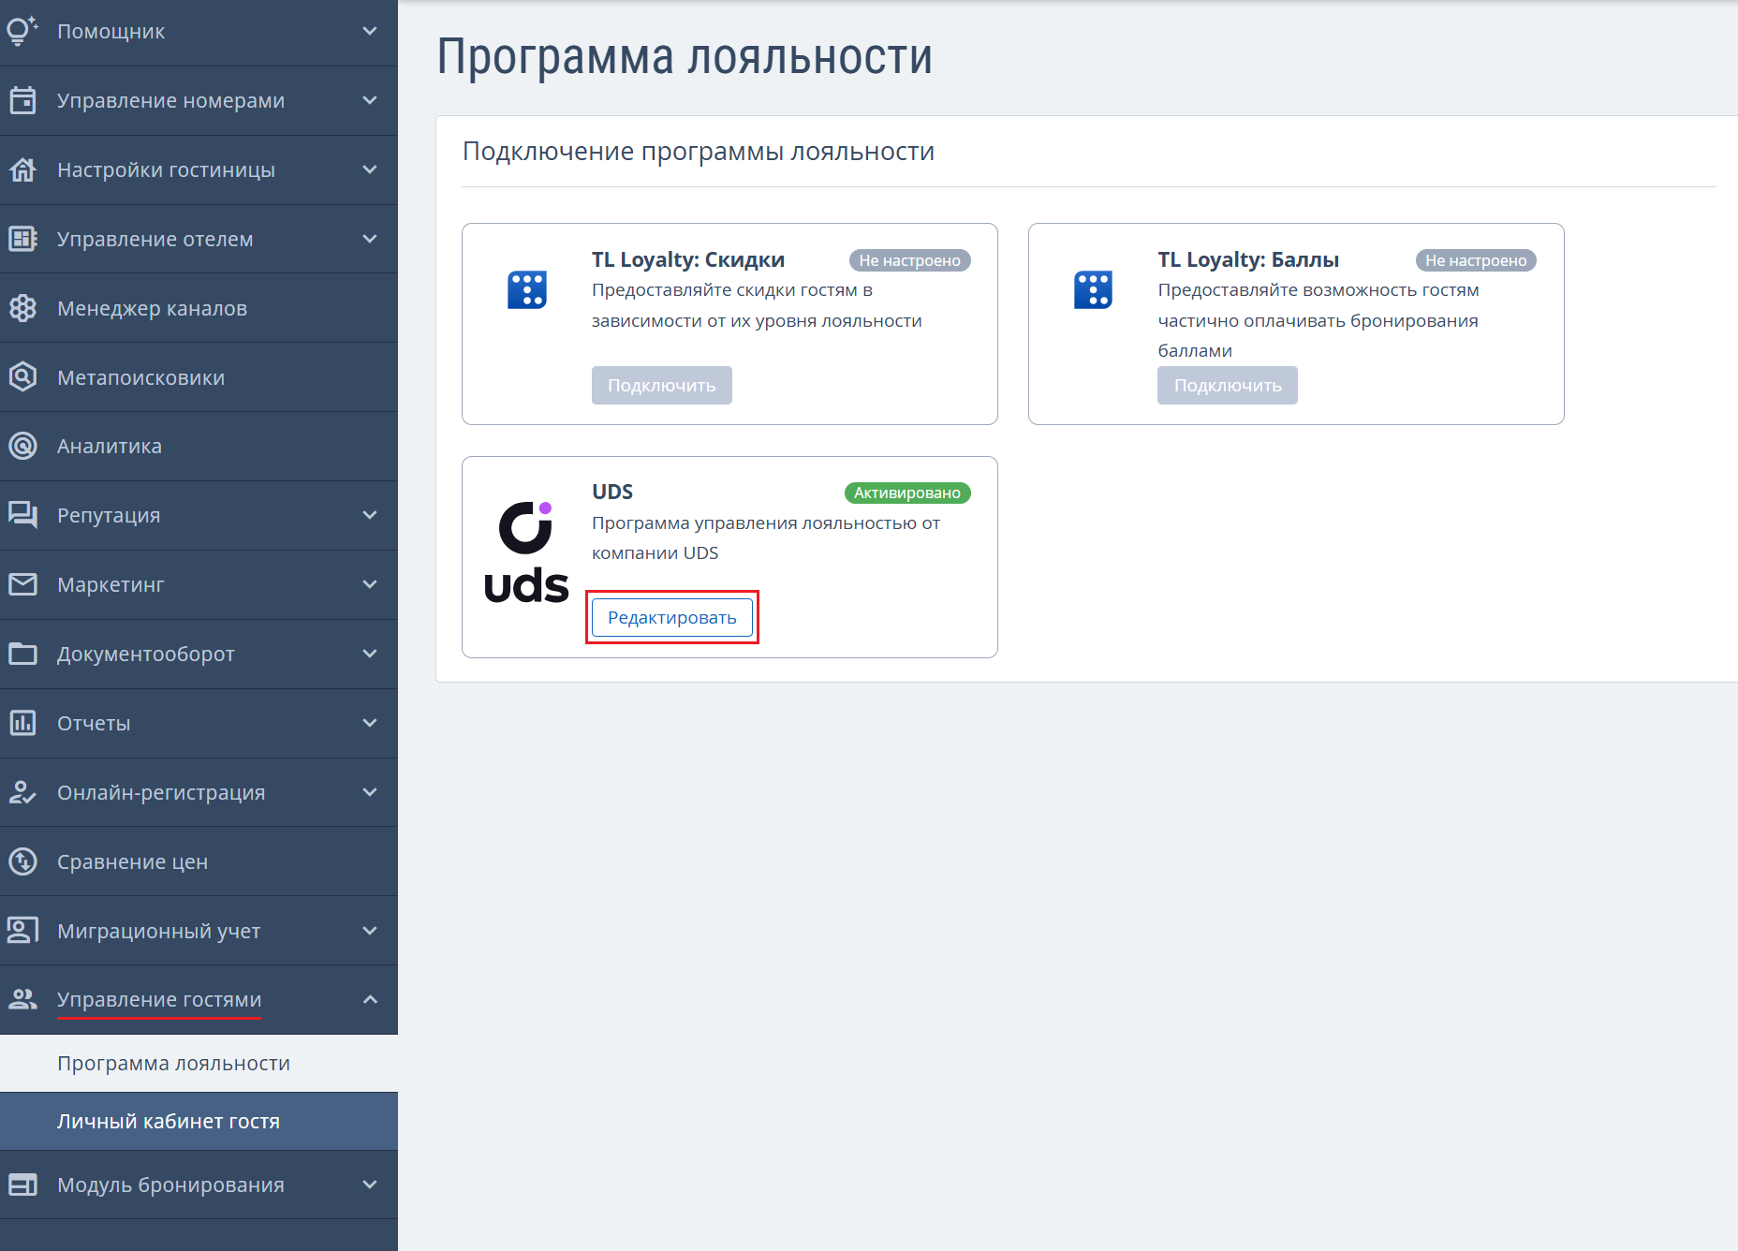Expand the Модуль бронирования chevron
Image resolution: width=1738 pixels, height=1251 pixels.
point(370,1185)
